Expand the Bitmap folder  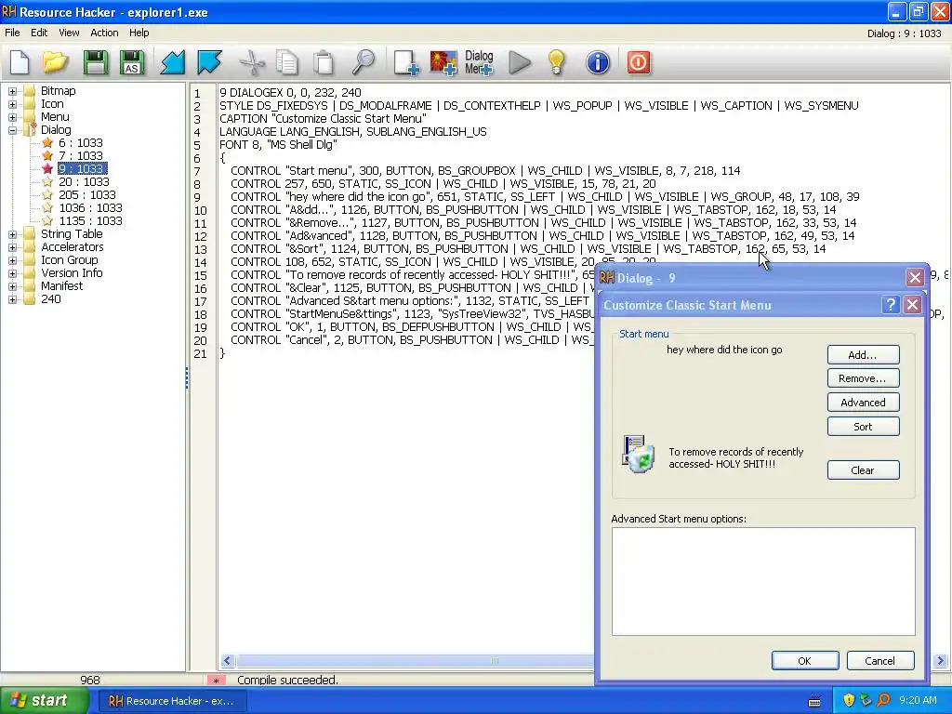(12, 91)
